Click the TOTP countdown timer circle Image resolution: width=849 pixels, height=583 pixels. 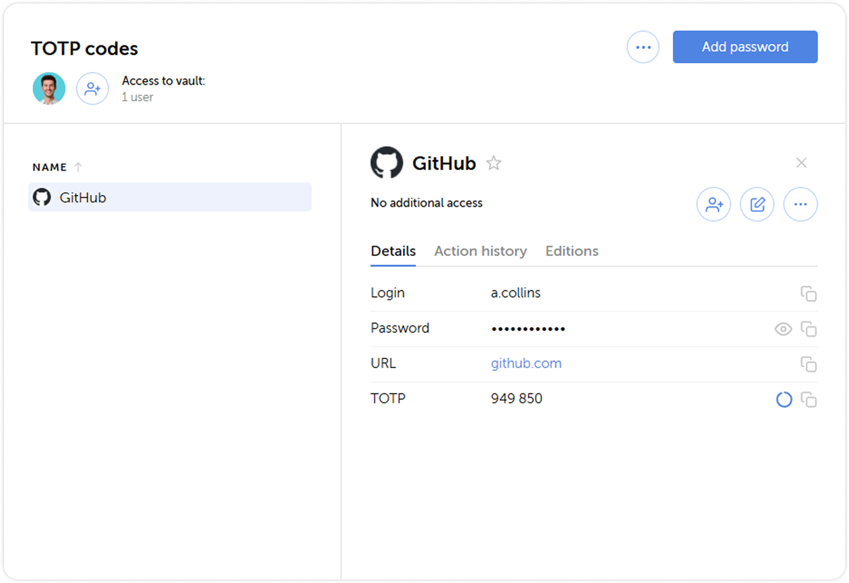tap(784, 400)
